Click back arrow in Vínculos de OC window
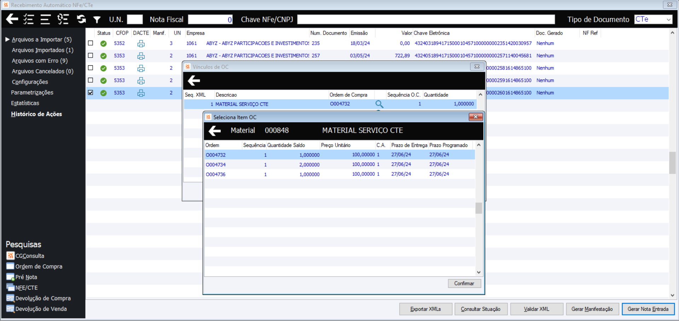679x321 pixels. (194, 81)
